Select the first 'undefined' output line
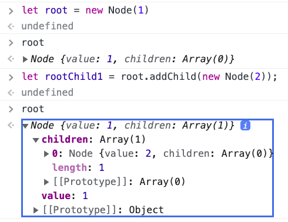 48,26
